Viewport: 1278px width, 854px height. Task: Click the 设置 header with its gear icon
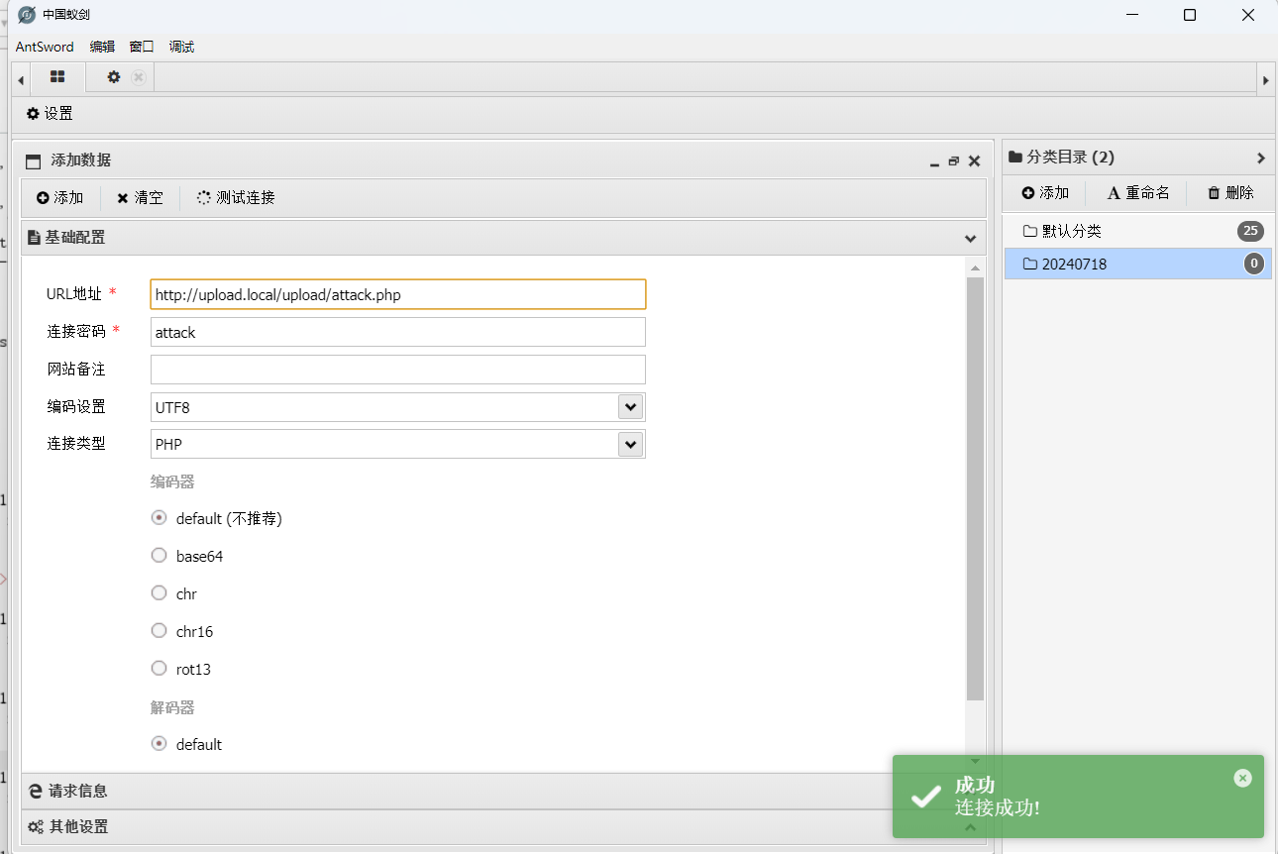(x=50, y=114)
